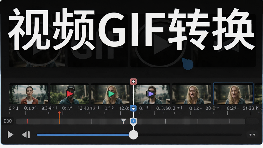Select the orange marker pin on the timeline

[x=59, y=118]
